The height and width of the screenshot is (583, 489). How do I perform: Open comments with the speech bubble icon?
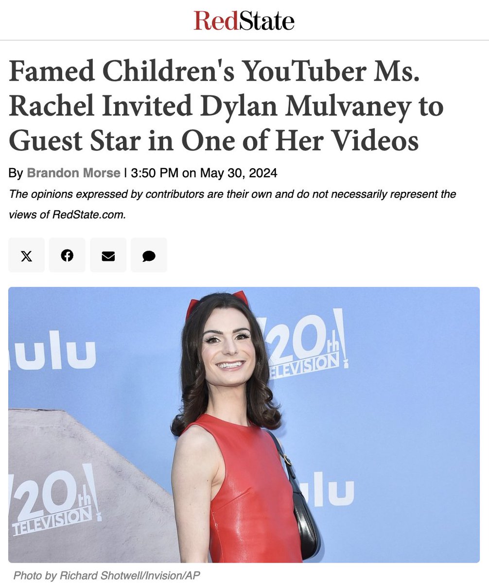149,255
